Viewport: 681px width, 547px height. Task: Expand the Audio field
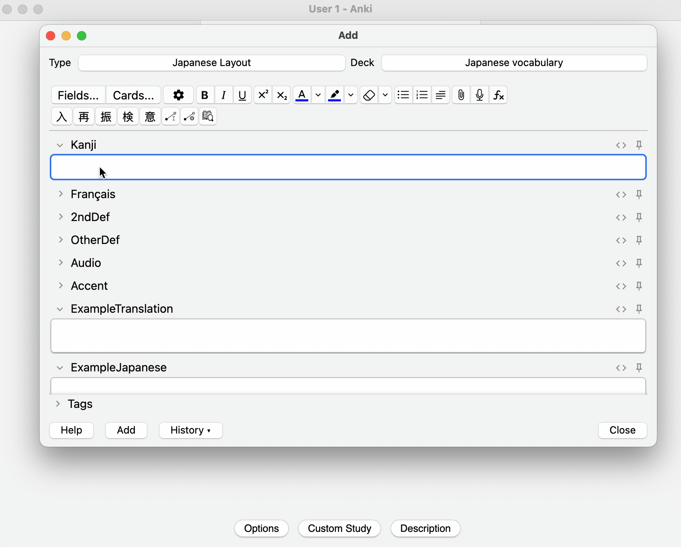(61, 263)
